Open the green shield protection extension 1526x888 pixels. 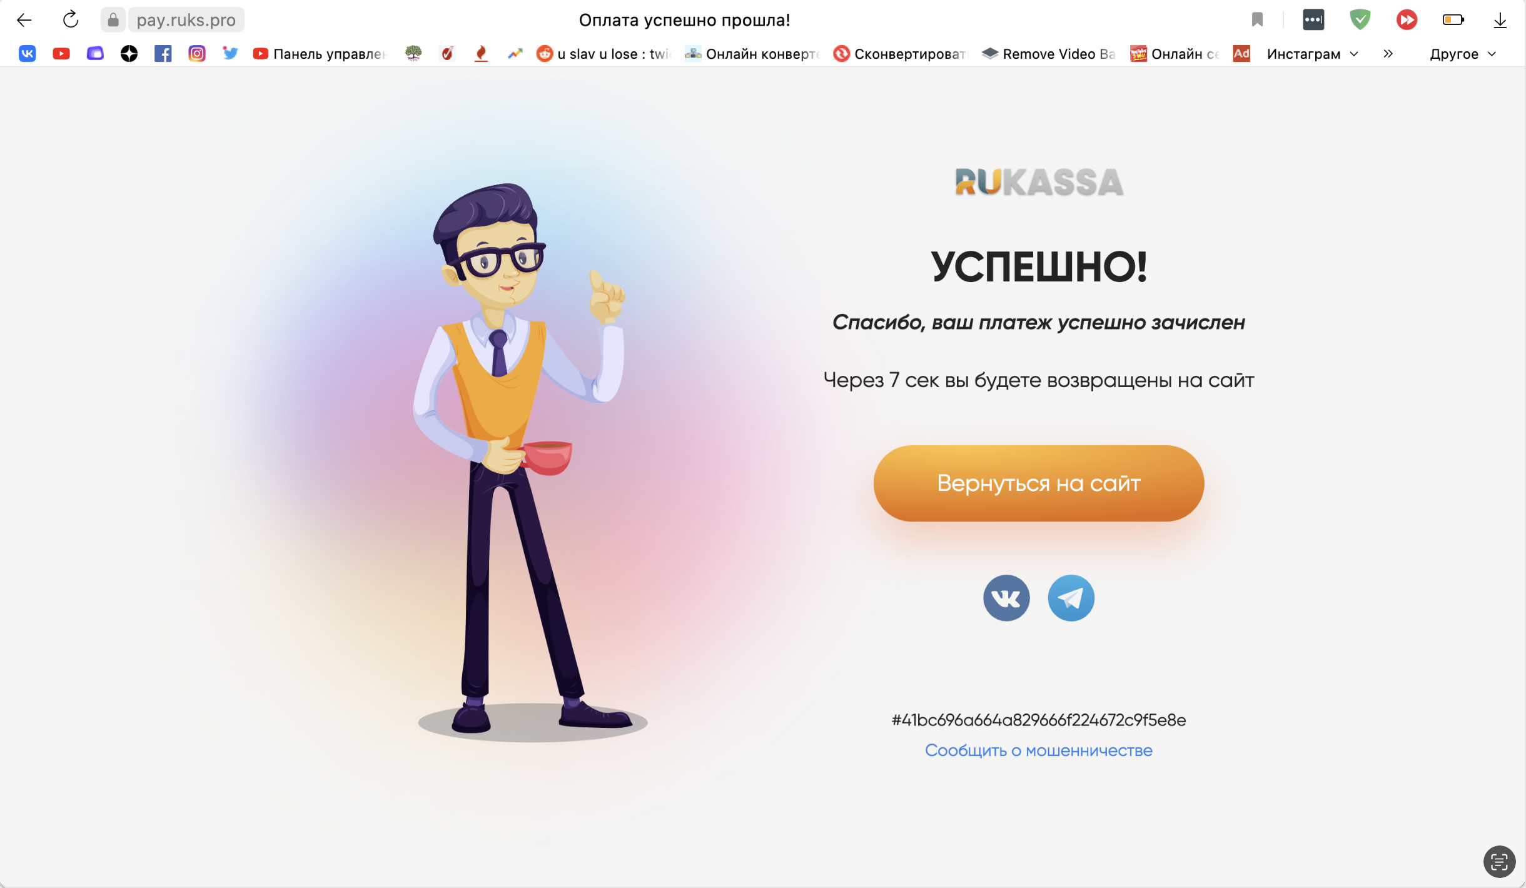pyautogui.click(x=1360, y=20)
